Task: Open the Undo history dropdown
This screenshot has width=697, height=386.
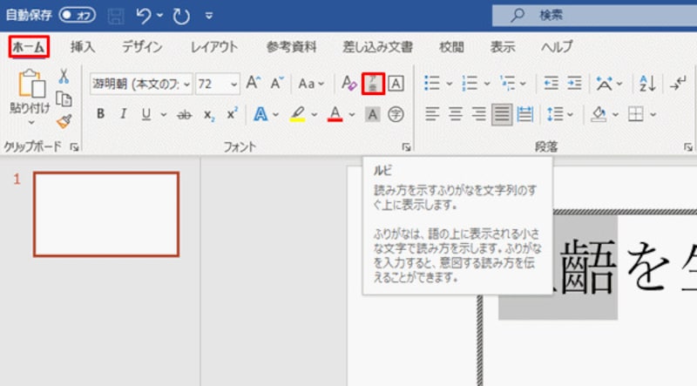Action: tap(159, 16)
